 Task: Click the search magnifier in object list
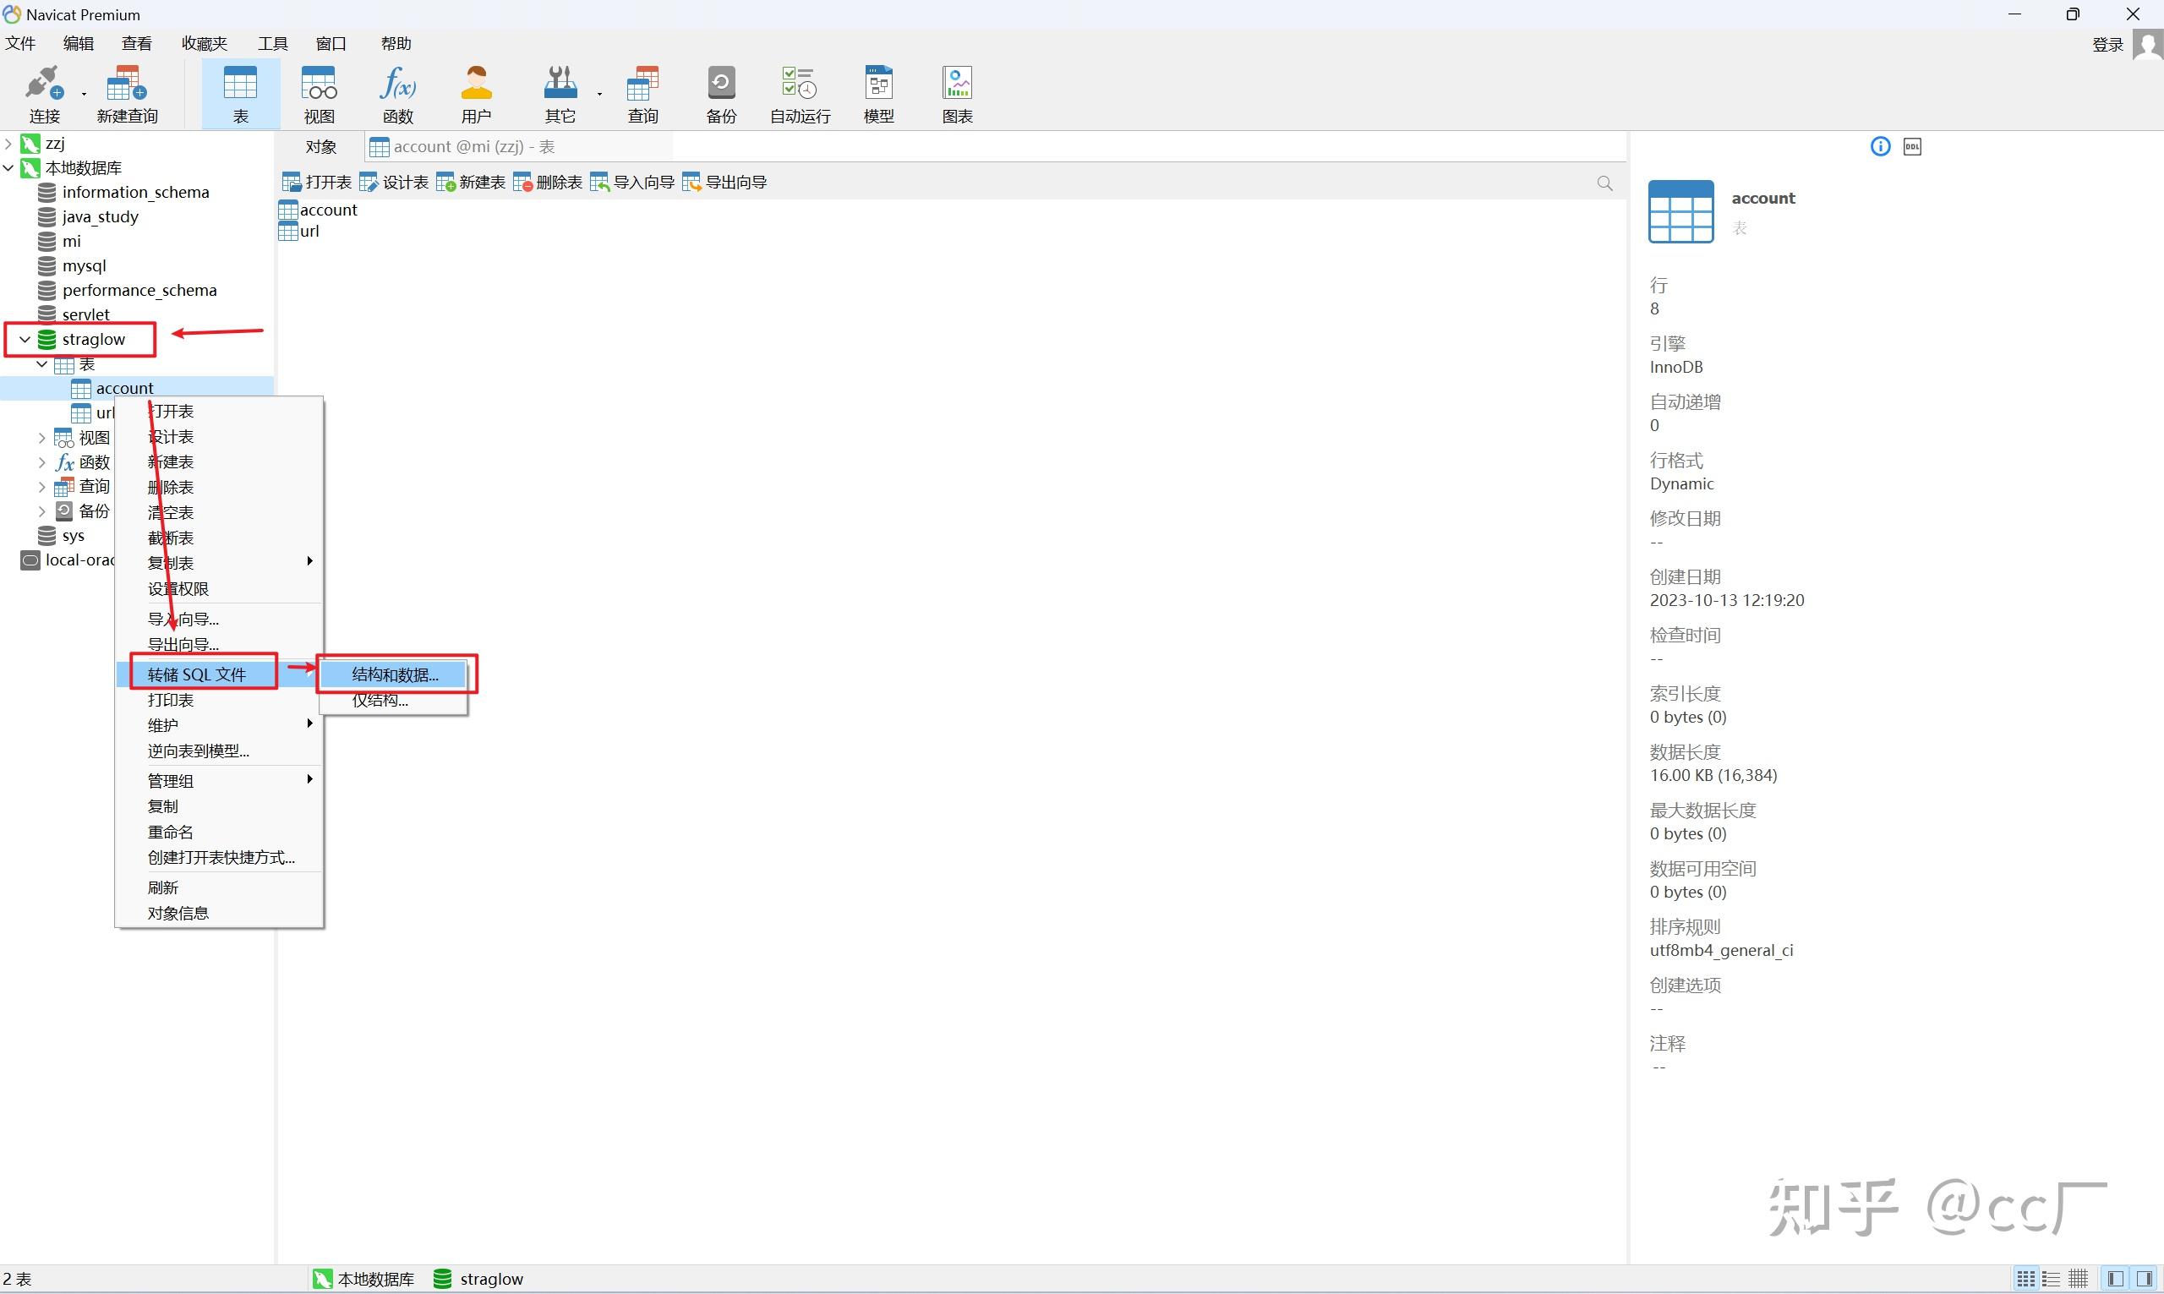[x=1604, y=183]
